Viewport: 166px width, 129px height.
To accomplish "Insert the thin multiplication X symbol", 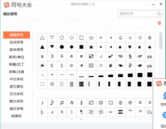I will [101, 66].
